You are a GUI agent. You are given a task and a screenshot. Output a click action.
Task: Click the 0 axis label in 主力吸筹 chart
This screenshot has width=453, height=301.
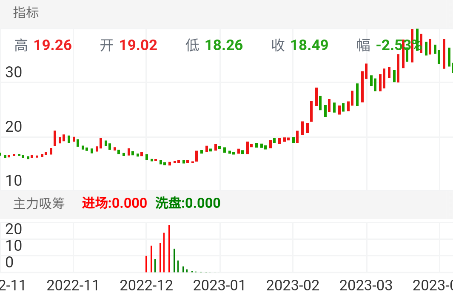tap(9, 263)
